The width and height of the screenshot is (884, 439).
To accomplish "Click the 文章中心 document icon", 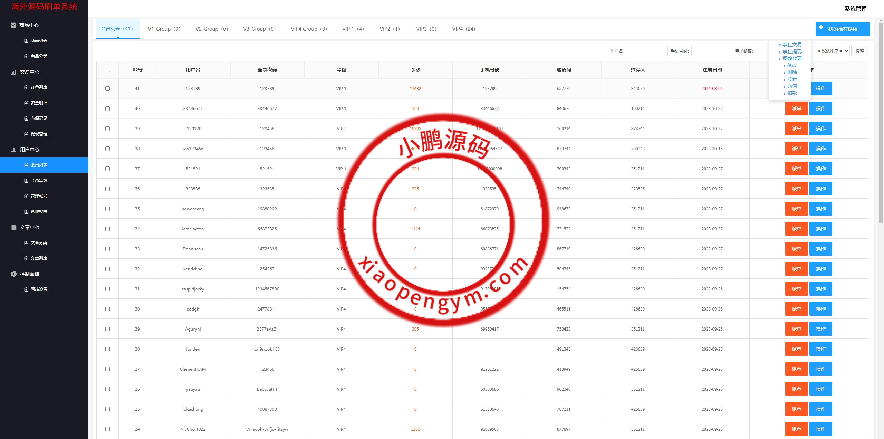I will [x=14, y=227].
